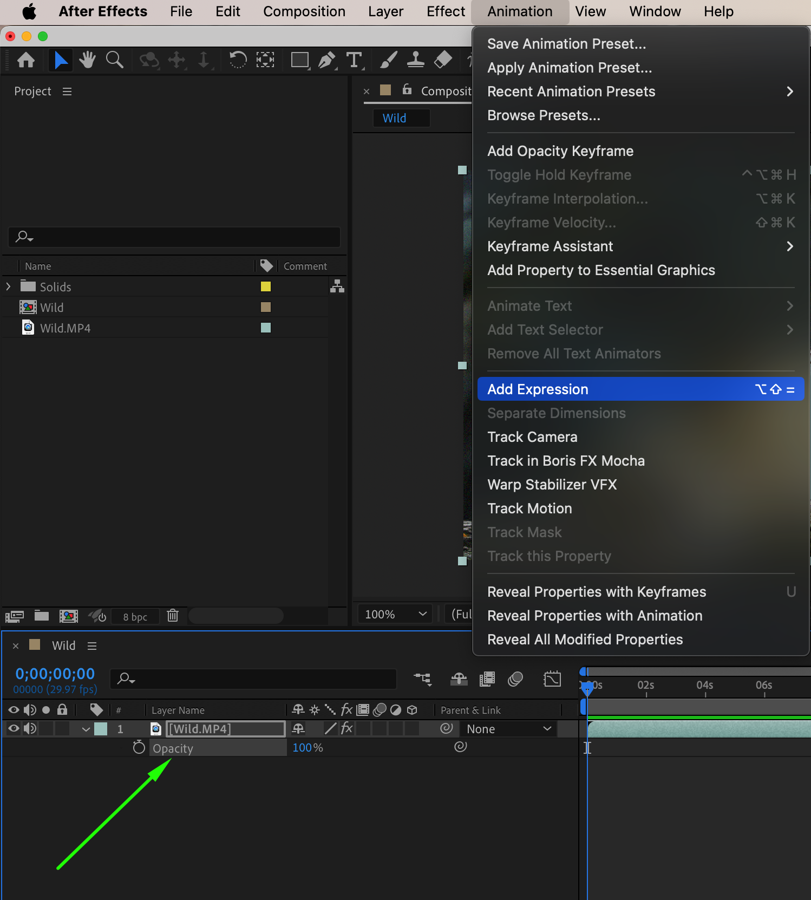Click the Project panel search field
Image resolution: width=811 pixels, height=900 pixels.
point(174,237)
